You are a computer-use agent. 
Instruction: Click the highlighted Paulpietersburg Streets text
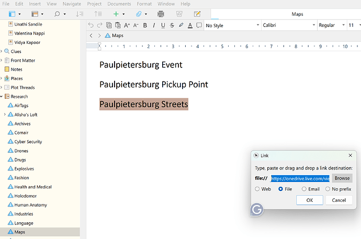pos(144,104)
